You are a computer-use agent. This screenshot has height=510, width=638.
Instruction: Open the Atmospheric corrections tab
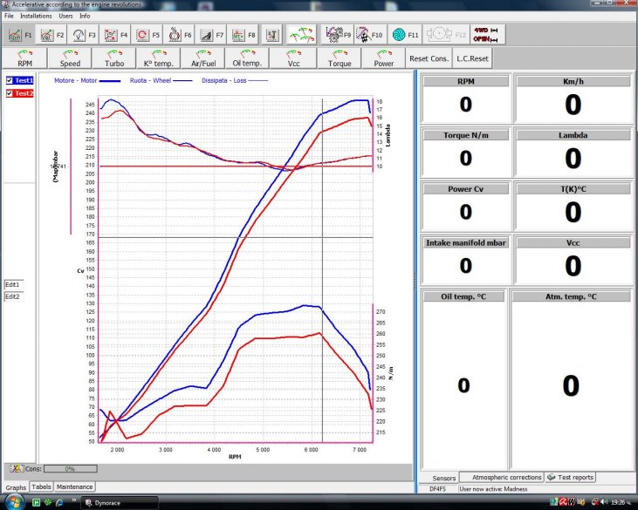pyautogui.click(x=506, y=477)
